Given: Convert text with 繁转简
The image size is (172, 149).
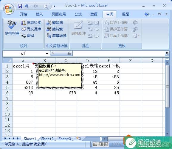Looking at the screenshot, I should [55, 23].
